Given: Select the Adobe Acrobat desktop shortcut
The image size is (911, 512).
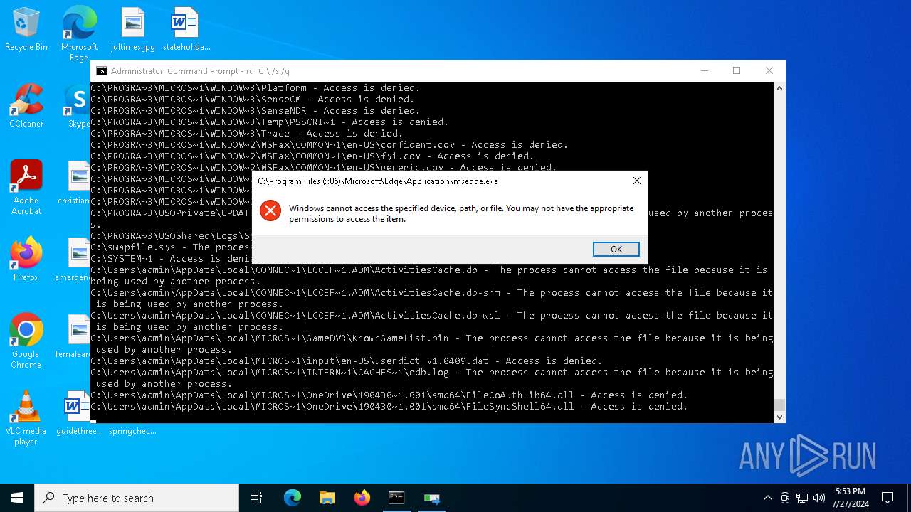Looking at the screenshot, I should pos(26,188).
